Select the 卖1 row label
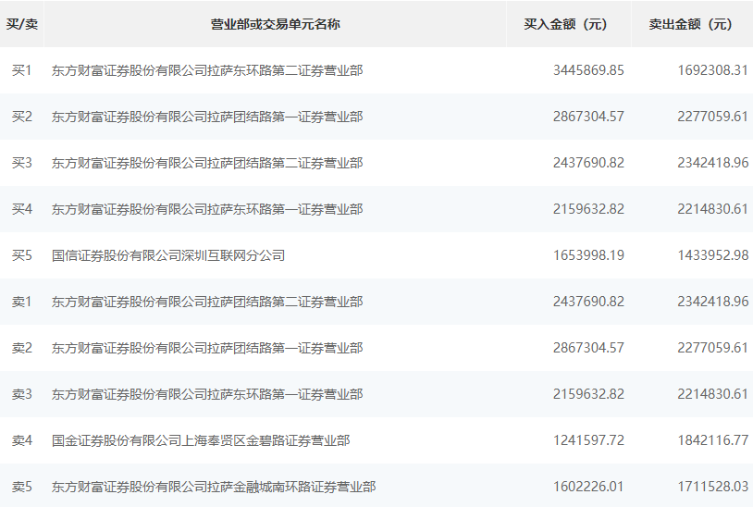Image resolution: width=753 pixels, height=507 pixels. pyautogui.click(x=22, y=302)
